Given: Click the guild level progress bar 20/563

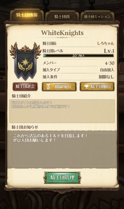Looking at the screenshot, I should click(78, 56).
